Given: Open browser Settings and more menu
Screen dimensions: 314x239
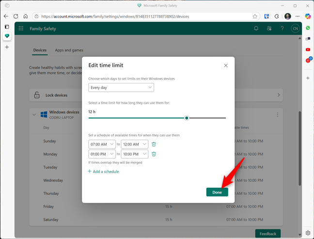Looking at the screenshot, I should [x=298, y=16].
